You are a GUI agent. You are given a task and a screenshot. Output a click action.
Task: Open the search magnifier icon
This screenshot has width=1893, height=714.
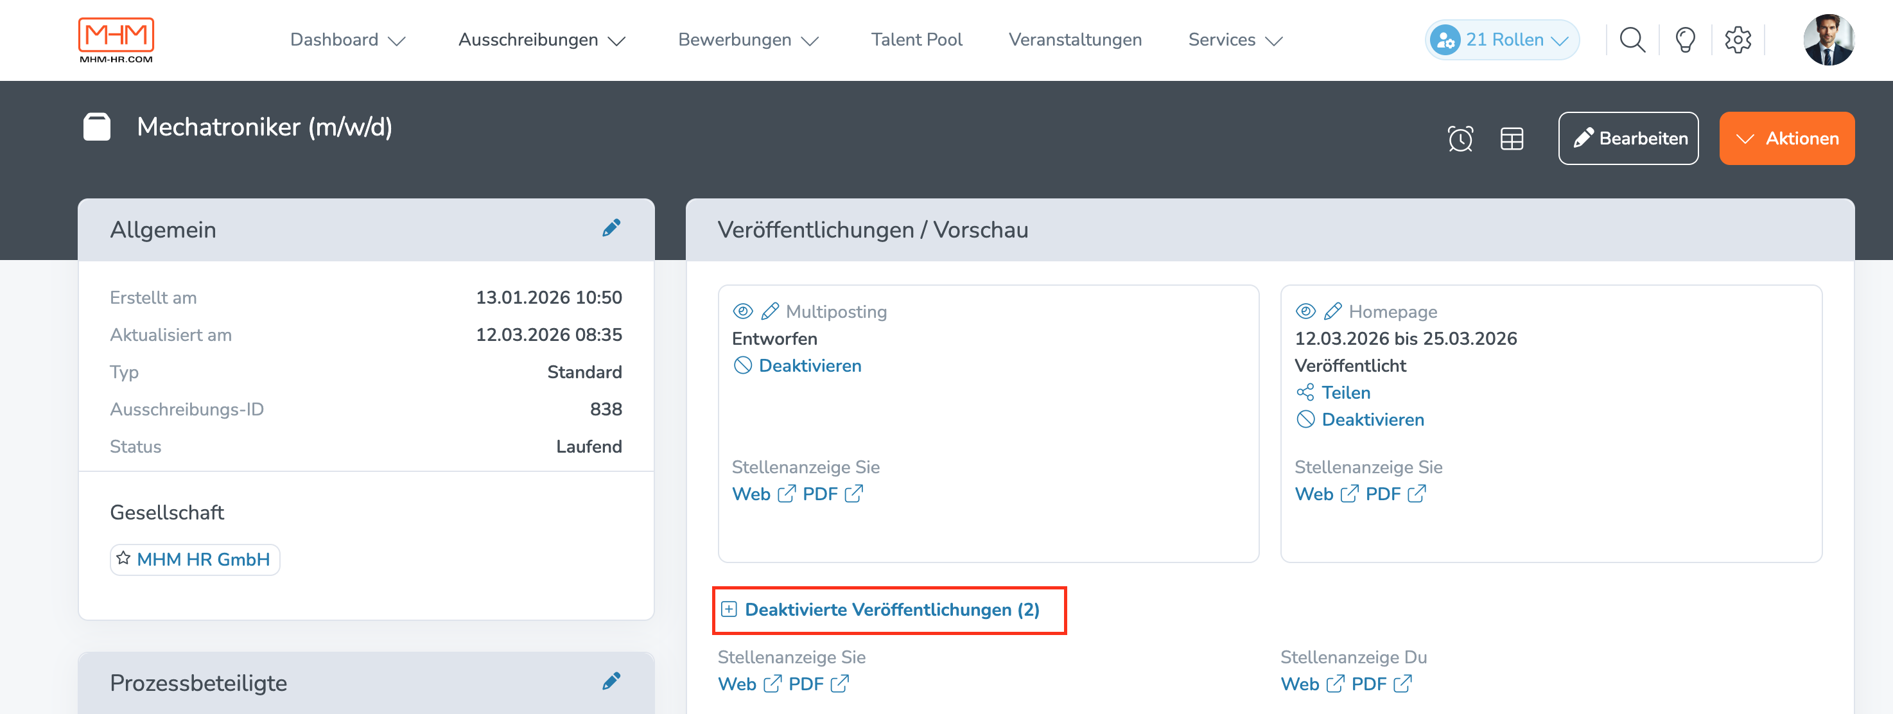click(1632, 40)
